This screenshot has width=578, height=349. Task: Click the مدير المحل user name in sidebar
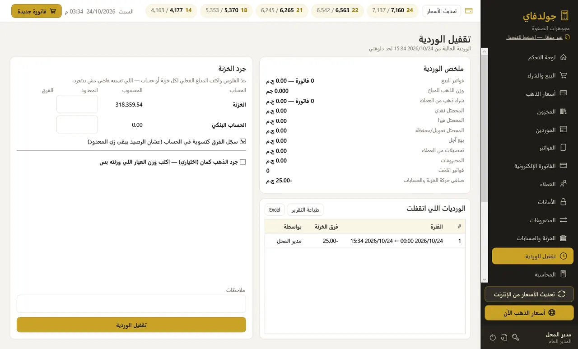tap(559, 335)
